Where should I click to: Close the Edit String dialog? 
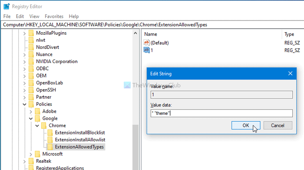(x=290, y=73)
